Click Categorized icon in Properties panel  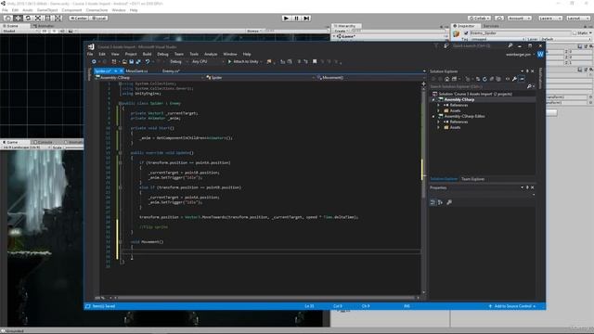coord(433,202)
